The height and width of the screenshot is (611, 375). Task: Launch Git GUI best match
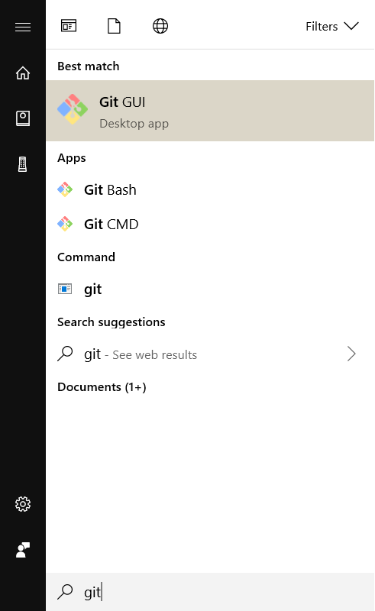click(x=210, y=111)
